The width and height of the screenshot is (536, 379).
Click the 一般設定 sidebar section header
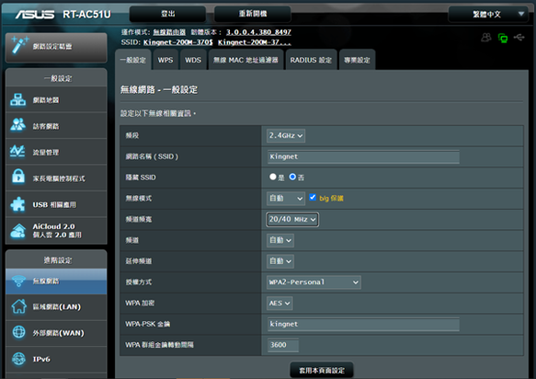point(57,78)
